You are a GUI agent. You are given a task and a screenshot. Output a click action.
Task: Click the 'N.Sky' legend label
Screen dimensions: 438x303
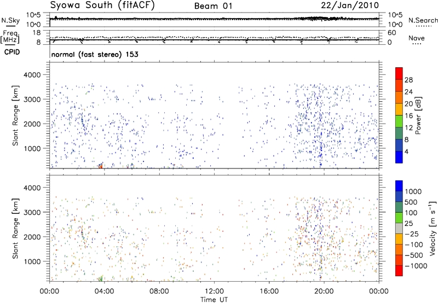point(10,20)
